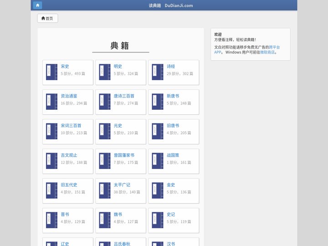Open the 曾国藩家书 title link
328x246 pixels.
pyautogui.click(x=124, y=155)
